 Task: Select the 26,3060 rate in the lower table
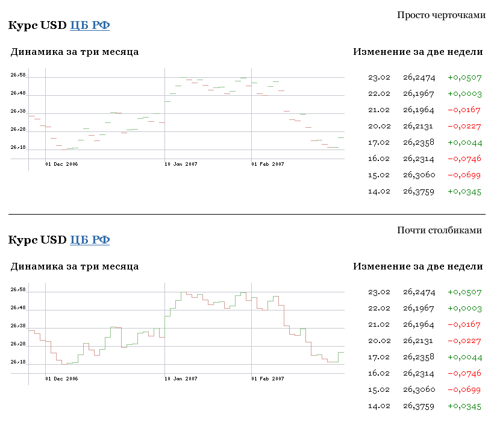pyautogui.click(x=419, y=390)
